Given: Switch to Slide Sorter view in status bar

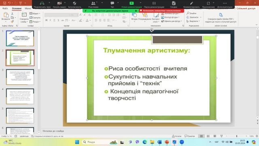Looking at the screenshot, I should pyautogui.click(x=208, y=136).
